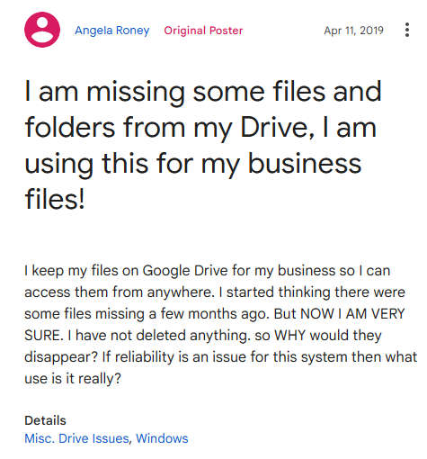Click the title line 'I am missing some files and'

coord(203,92)
